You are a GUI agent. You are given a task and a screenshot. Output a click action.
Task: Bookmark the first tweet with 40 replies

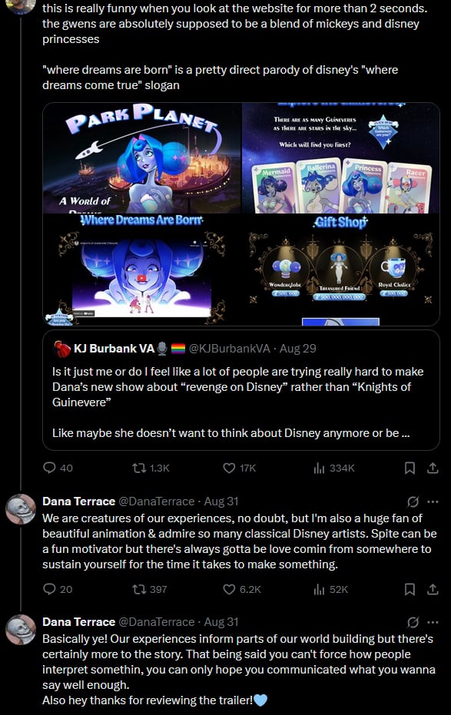click(410, 468)
